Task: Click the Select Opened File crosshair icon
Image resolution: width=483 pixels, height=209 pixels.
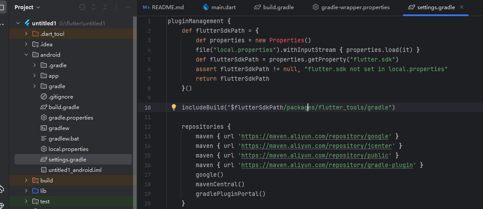Action: [82, 7]
